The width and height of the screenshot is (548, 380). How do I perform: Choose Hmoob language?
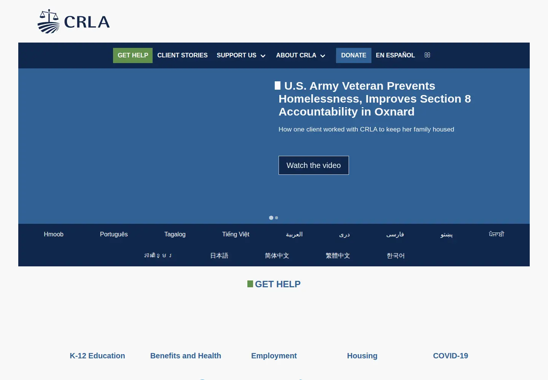pyautogui.click(x=54, y=234)
